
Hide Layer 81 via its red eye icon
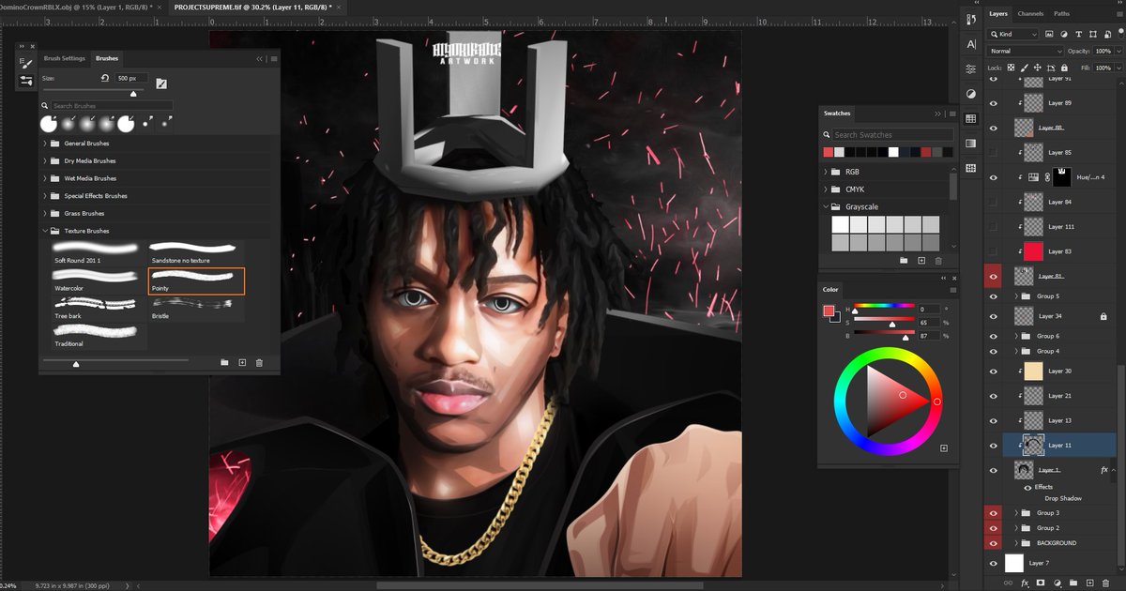point(994,276)
